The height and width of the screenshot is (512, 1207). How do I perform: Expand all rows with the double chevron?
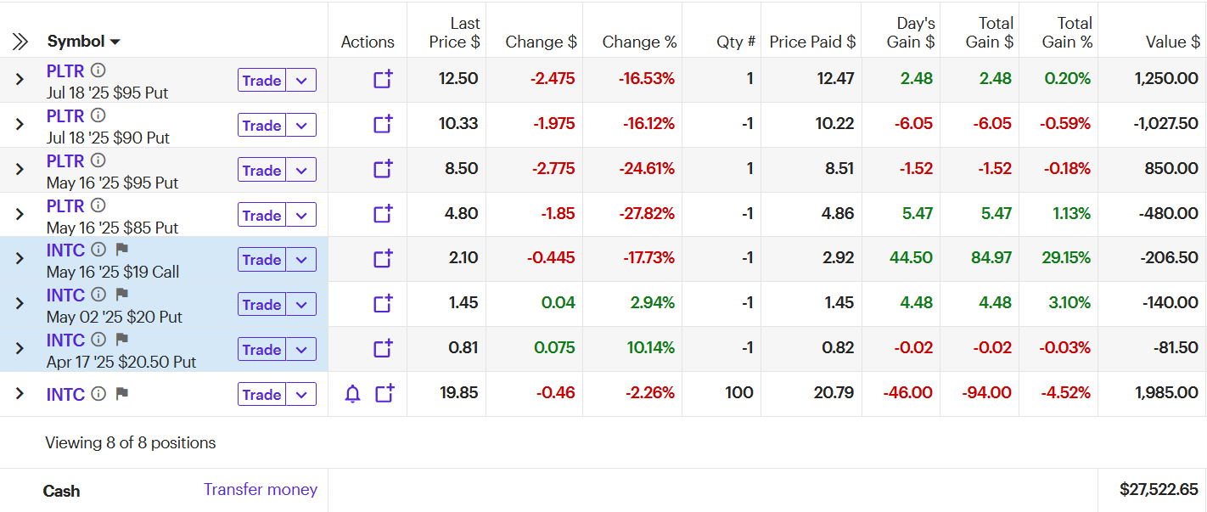click(20, 42)
